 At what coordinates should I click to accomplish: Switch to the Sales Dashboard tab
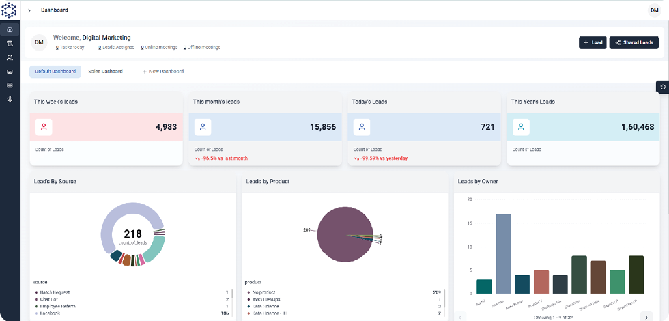(x=105, y=71)
